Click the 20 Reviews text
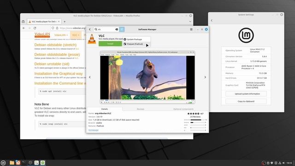Screen dimensions: 295x166 [195, 117]
